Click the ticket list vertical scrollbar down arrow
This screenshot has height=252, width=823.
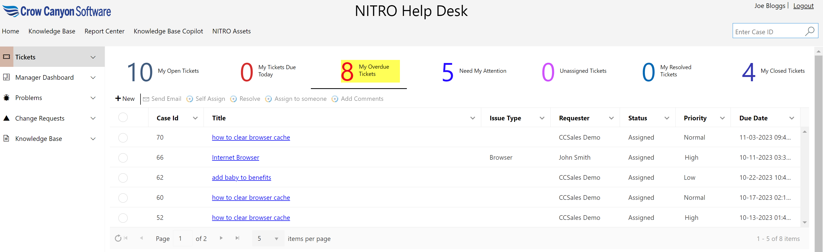pyautogui.click(x=804, y=222)
